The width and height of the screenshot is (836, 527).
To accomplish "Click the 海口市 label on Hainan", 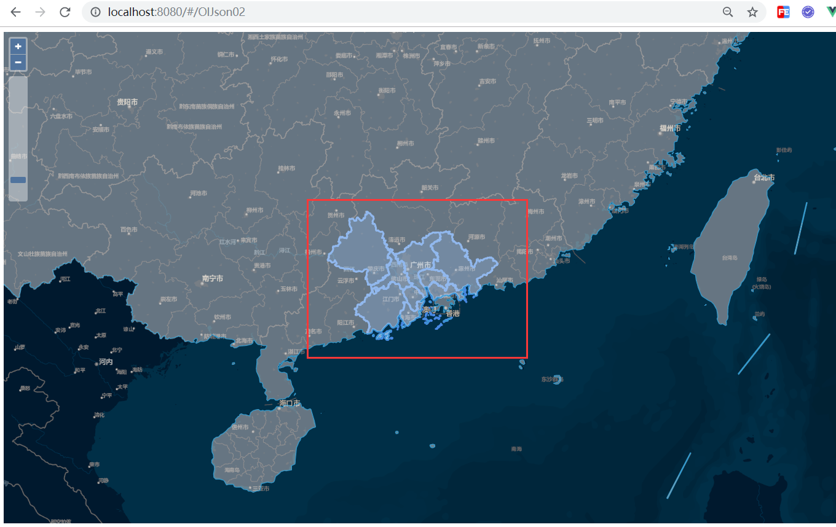I will point(290,404).
